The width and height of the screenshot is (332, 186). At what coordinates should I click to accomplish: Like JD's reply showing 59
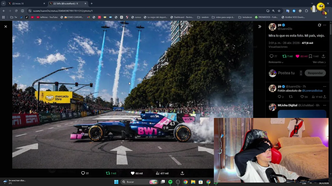(x=302, y=97)
